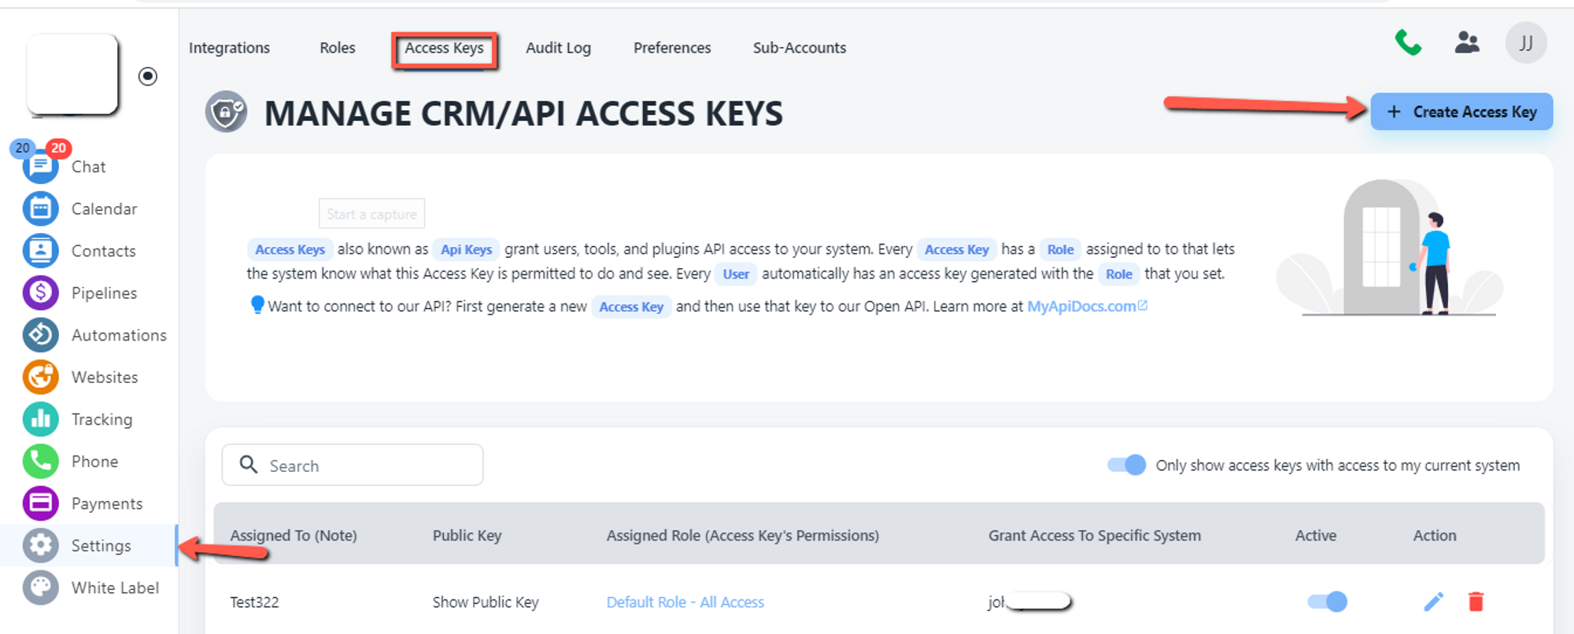This screenshot has width=1574, height=634.
Task: Toggle only show keys for current system
Action: point(1126,465)
